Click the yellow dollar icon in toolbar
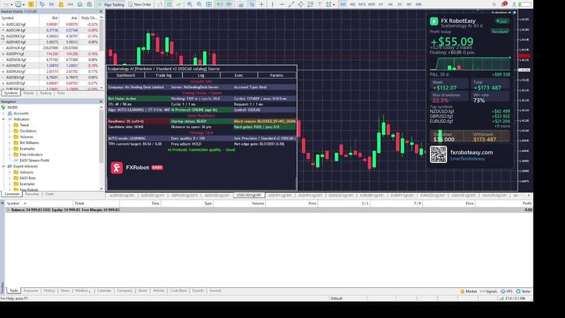The height and width of the screenshot is (318, 565). (x=31, y=4)
